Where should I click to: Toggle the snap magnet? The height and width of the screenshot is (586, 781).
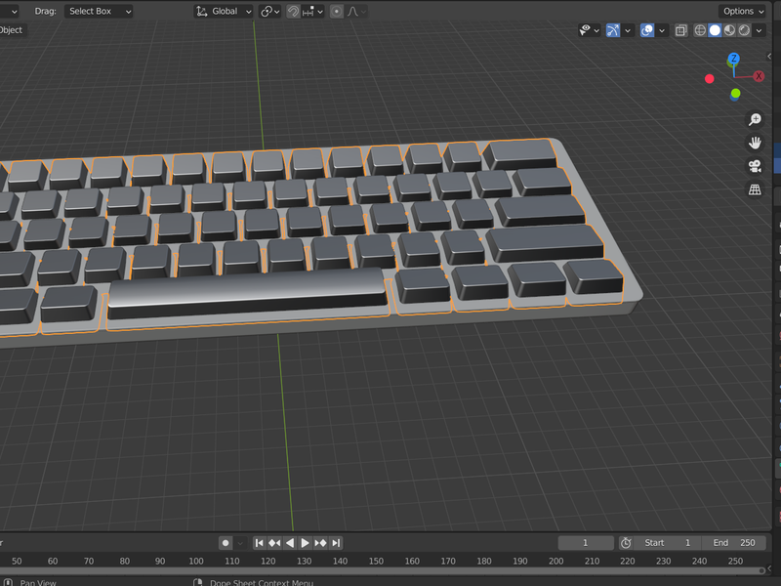point(293,12)
